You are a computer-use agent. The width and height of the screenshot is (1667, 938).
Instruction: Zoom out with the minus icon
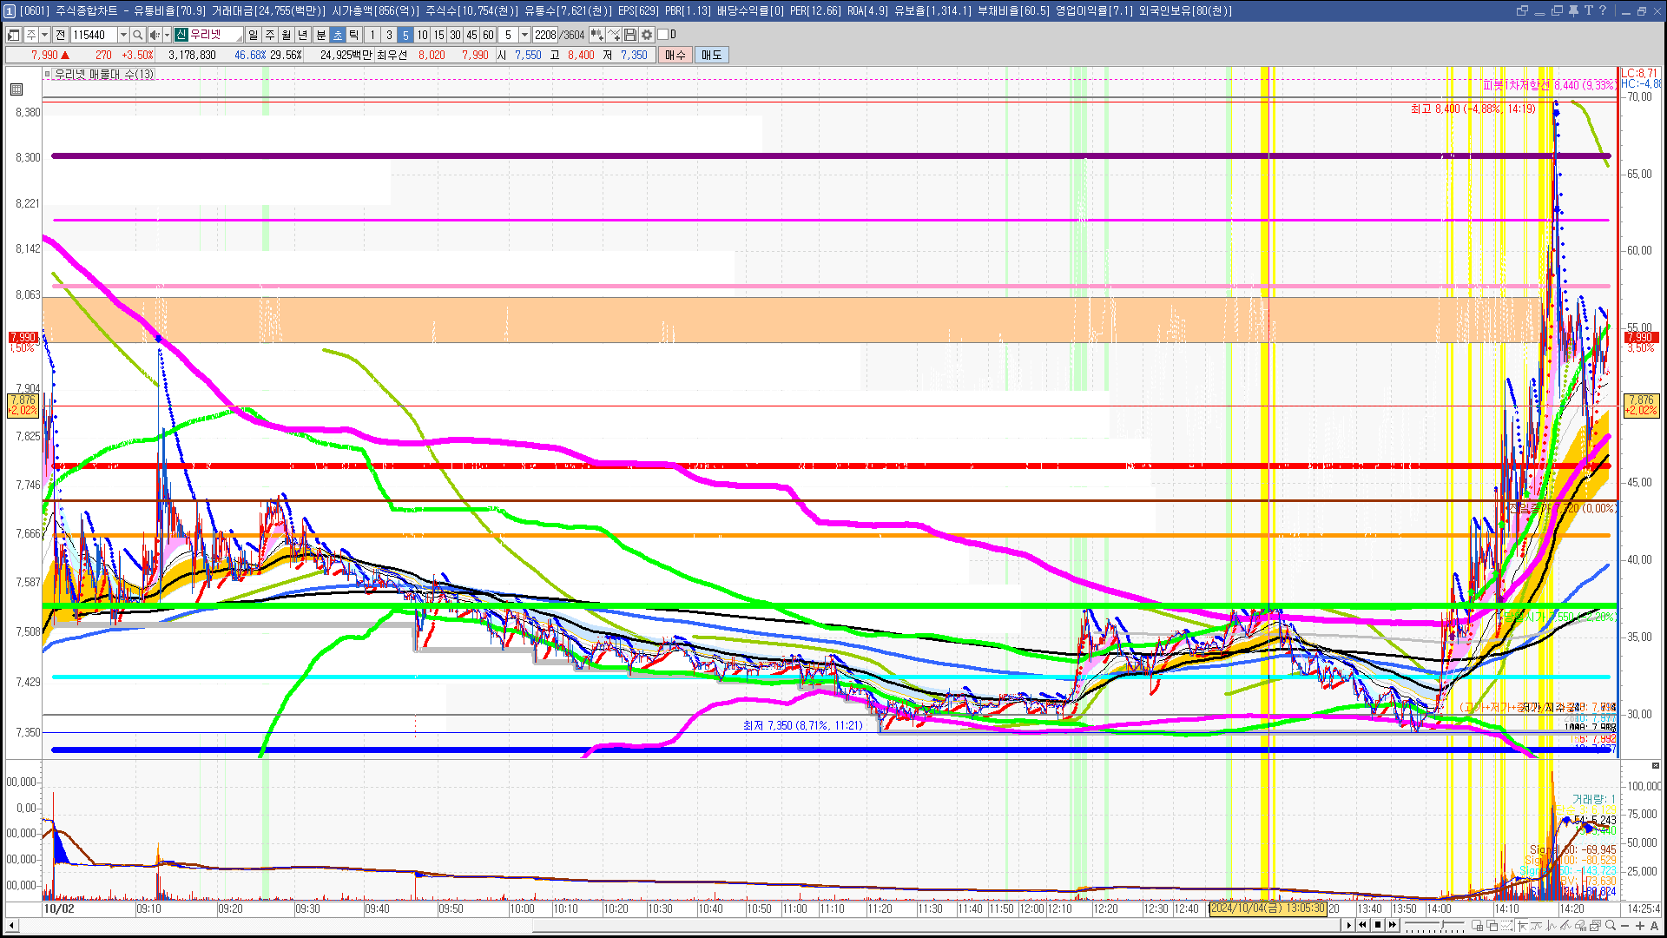[x=1625, y=925]
